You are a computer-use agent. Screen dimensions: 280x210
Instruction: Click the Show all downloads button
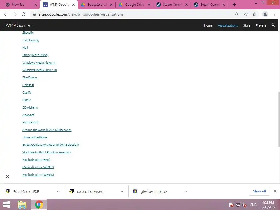click(259, 191)
